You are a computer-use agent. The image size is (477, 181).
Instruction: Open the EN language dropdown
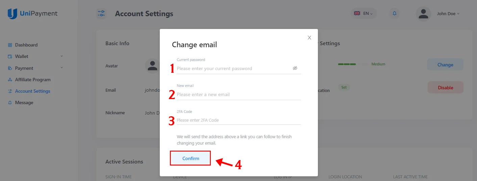coord(363,14)
